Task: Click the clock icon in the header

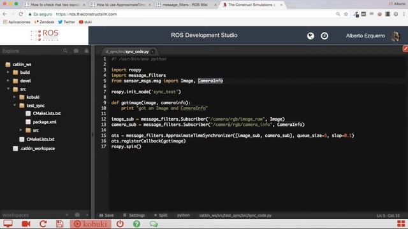Action: (x=324, y=36)
